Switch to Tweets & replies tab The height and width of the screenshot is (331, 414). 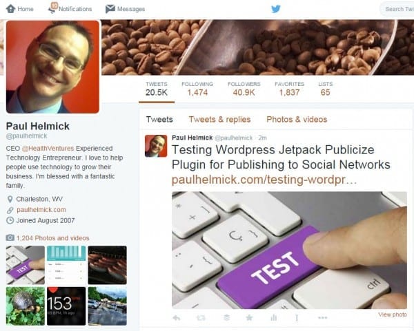pos(219,119)
